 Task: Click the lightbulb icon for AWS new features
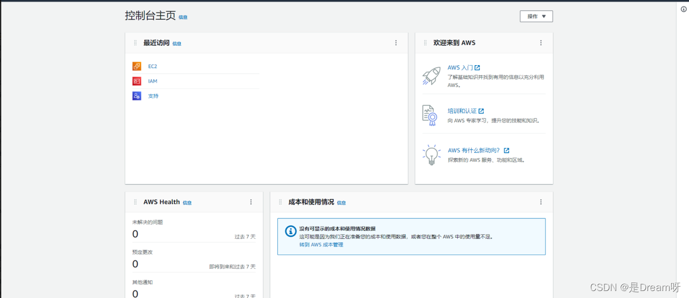coord(431,154)
